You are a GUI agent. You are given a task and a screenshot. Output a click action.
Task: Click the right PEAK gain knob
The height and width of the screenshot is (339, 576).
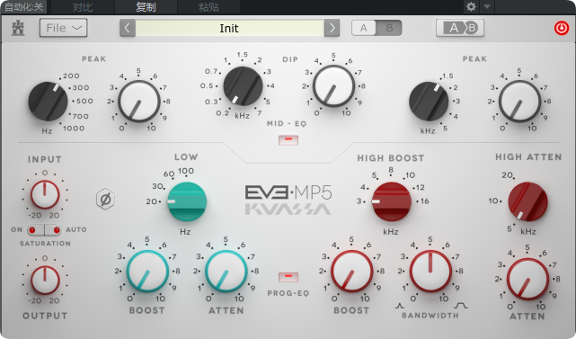pyautogui.click(x=519, y=101)
